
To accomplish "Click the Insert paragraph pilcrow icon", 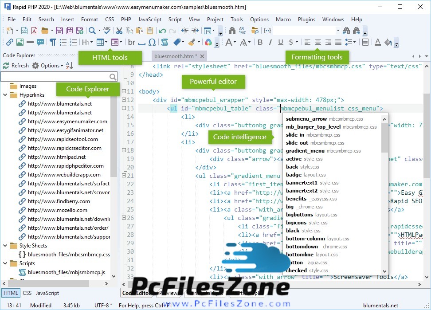I will click(x=53, y=42).
